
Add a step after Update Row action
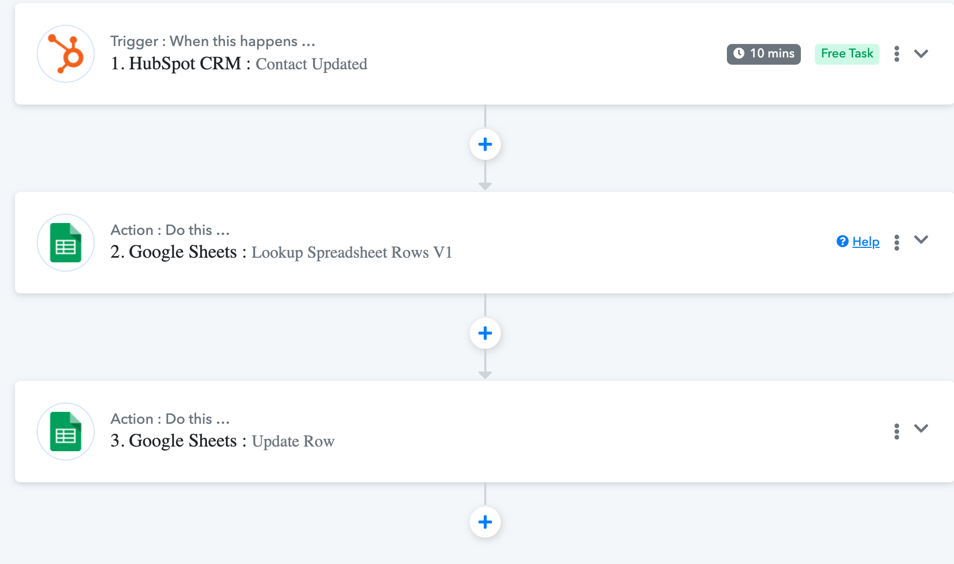click(x=485, y=522)
